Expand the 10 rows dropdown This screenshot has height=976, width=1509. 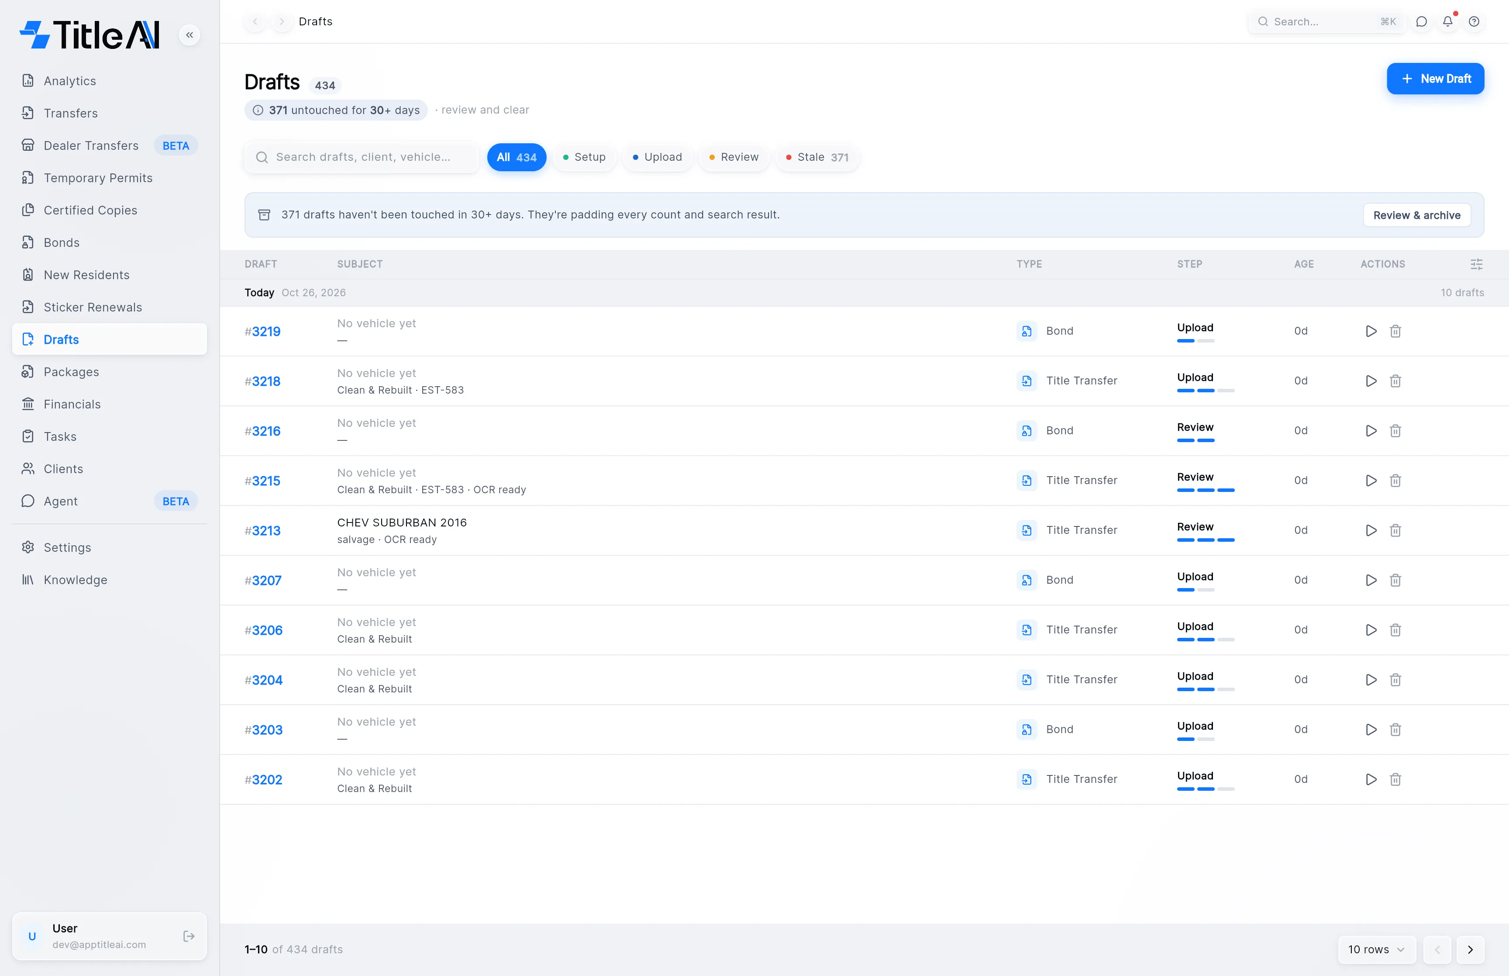point(1377,949)
